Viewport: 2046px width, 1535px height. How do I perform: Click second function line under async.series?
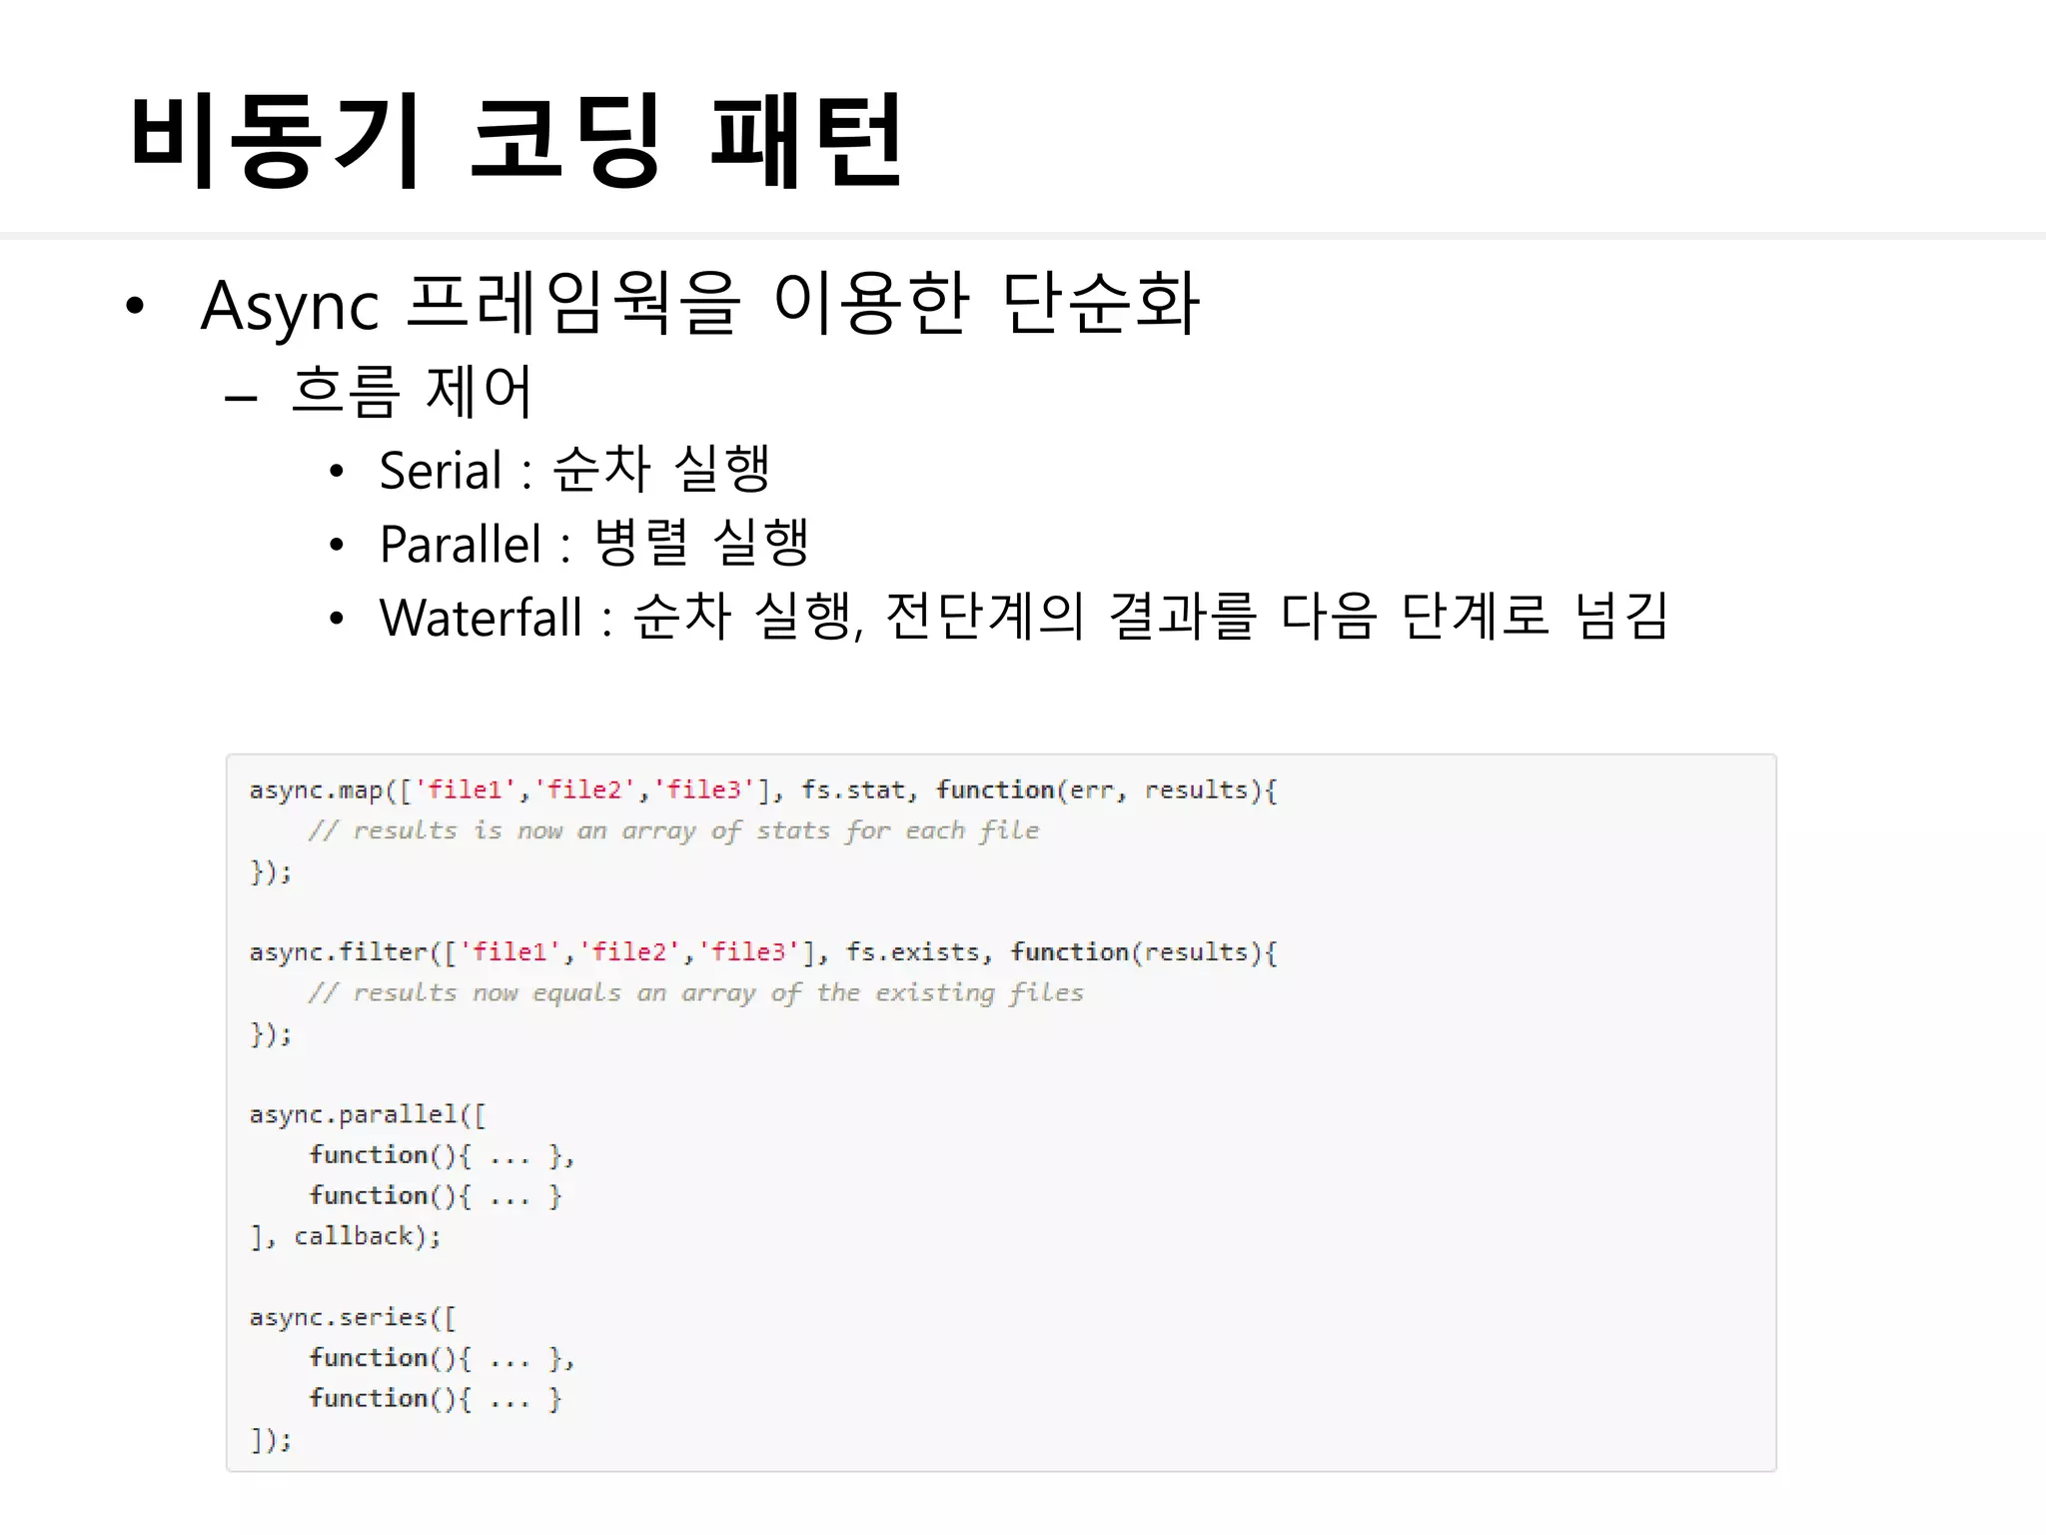click(x=435, y=1398)
